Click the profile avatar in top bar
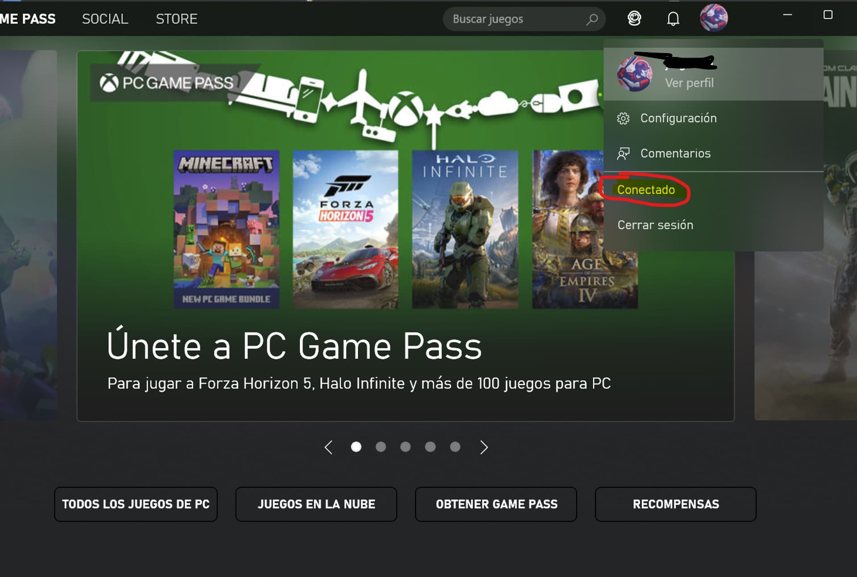Screen dimensions: 857x577 (714, 18)
